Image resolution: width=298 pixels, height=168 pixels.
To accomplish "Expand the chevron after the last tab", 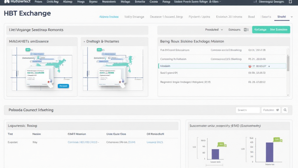I will coord(292,17).
